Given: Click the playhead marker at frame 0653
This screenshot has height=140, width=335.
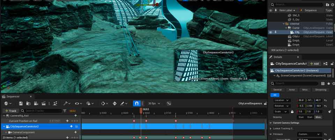Looking at the screenshot, I should click(141, 110).
